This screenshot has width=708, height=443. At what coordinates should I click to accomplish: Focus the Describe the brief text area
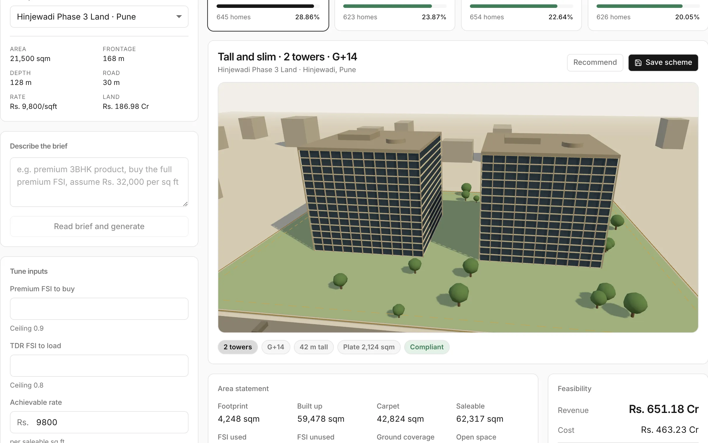[99, 182]
